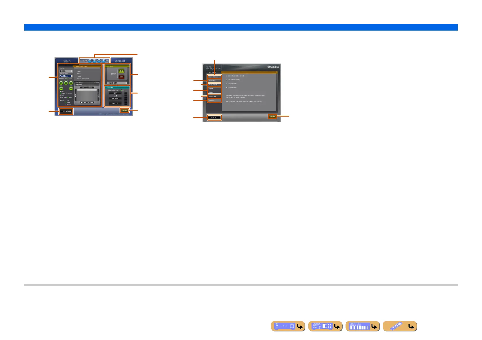Select Scene 3 button
This screenshot has height=340, width=482.
point(99,61)
